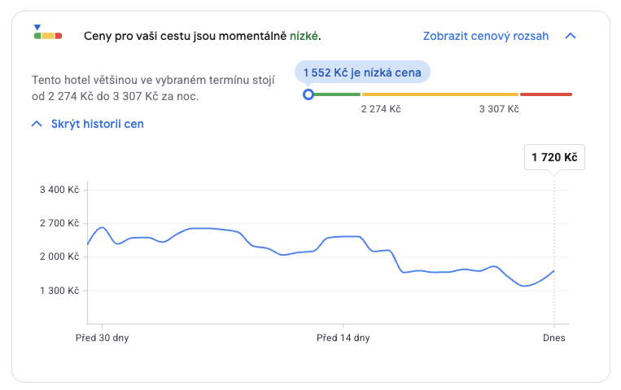Click the 'Dnes' label on chart axis
Image resolution: width=621 pixels, height=390 pixels.
click(x=554, y=338)
